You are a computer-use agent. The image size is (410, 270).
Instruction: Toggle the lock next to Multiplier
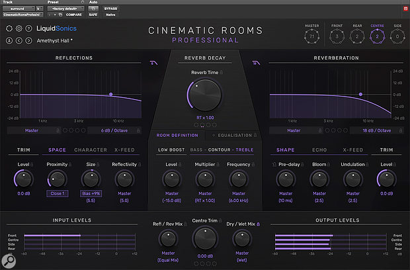[x=218, y=165]
